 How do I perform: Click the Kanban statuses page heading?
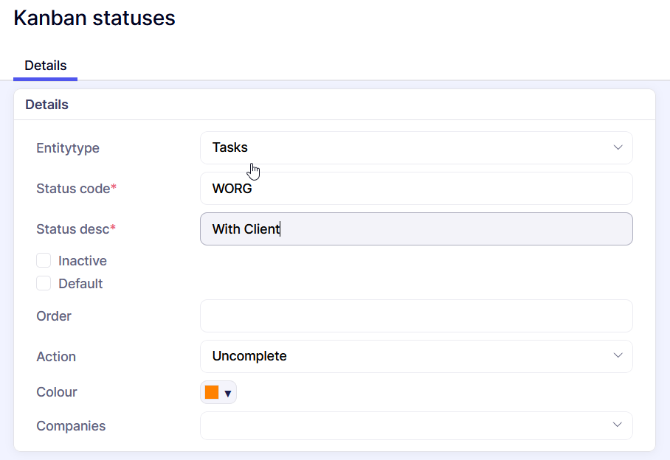click(94, 18)
